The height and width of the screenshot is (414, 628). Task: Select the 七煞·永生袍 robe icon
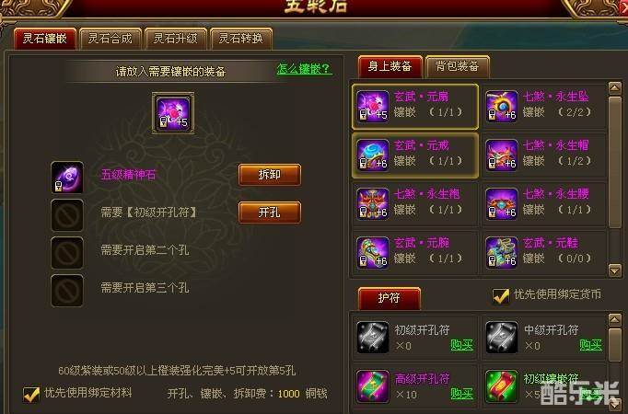(x=373, y=203)
